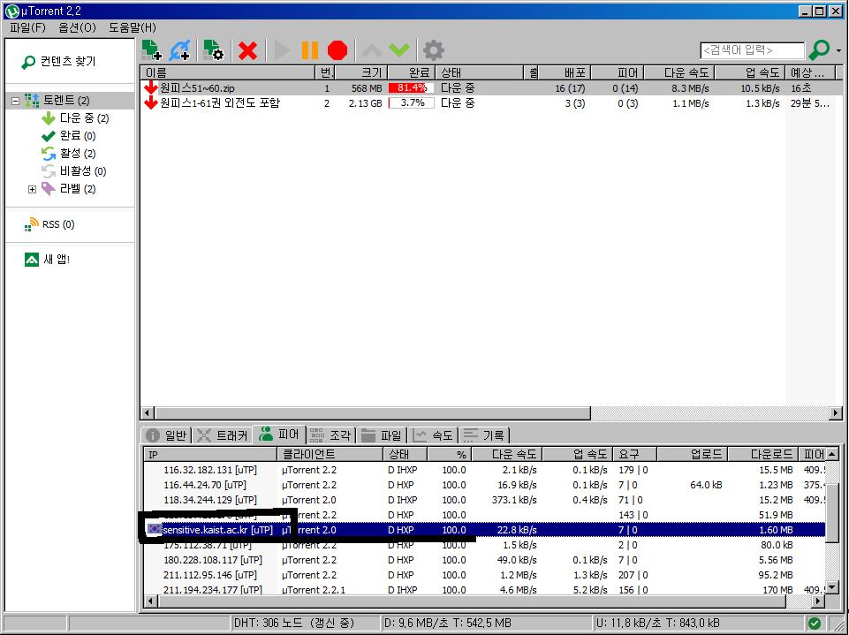The image size is (849, 635).
Task: Pause the torrent with orange pause icon
Action: click(x=309, y=51)
